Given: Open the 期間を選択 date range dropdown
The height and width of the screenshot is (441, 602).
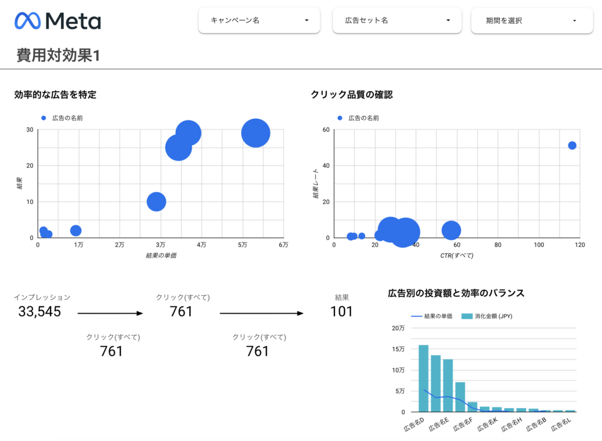Looking at the screenshot, I should 531,21.
